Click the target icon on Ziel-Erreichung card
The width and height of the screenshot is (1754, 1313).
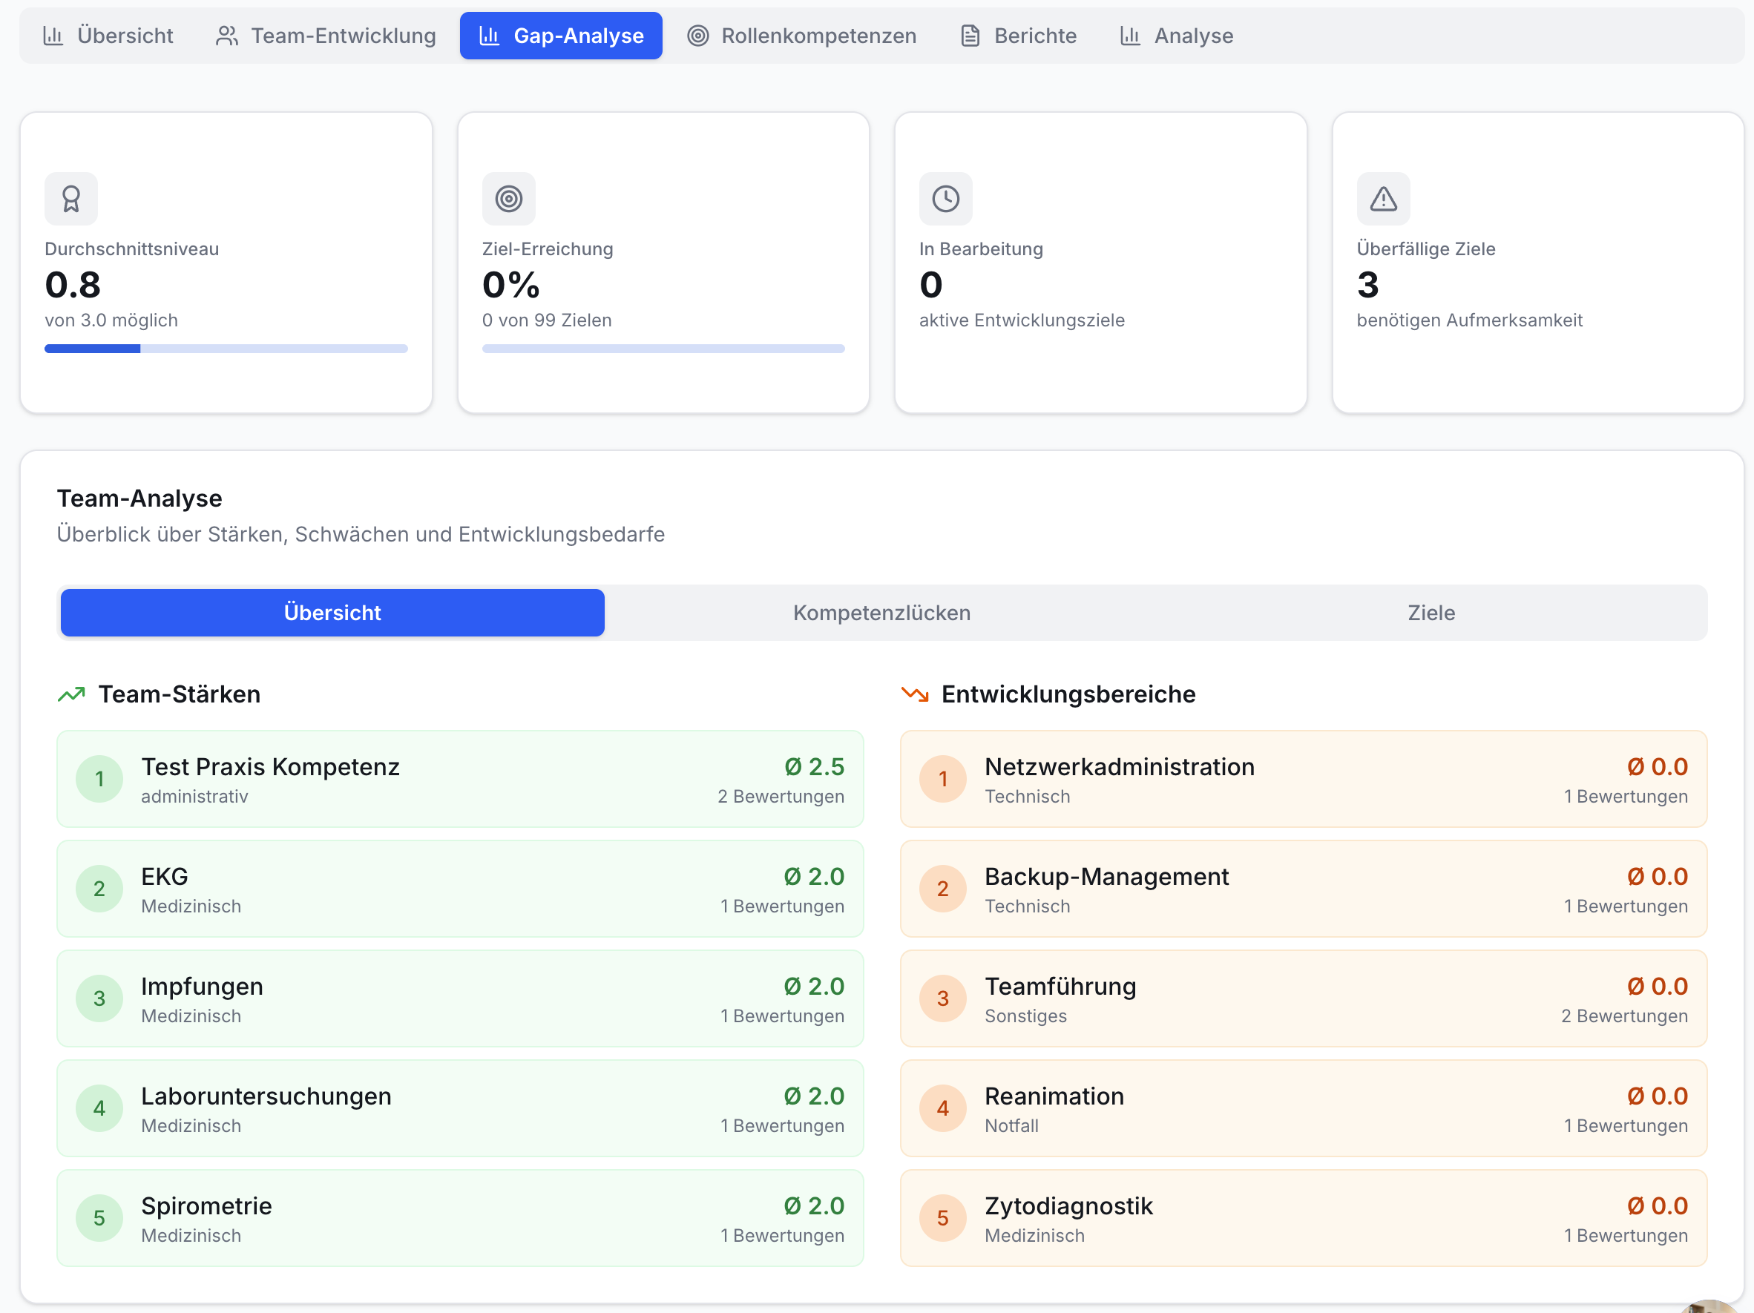pyautogui.click(x=508, y=198)
